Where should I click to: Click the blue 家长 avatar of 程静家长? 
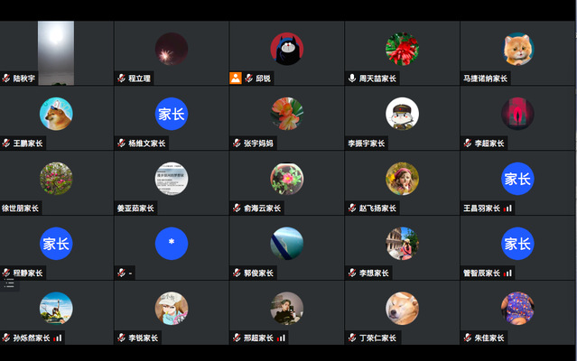pos(56,244)
